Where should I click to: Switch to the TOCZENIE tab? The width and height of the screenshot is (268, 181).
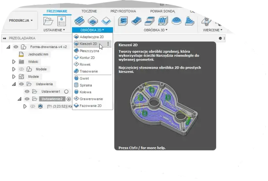pyautogui.click(x=89, y=11)
